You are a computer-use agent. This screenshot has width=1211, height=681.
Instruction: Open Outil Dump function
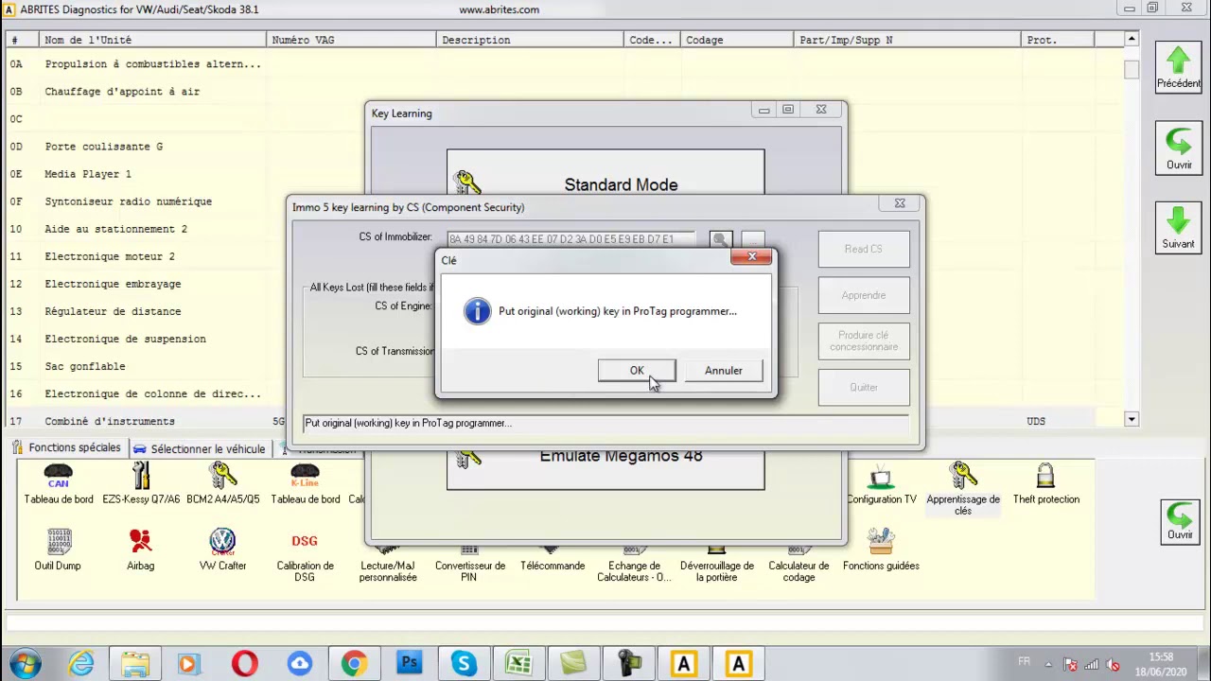click(x=58, y=550)
